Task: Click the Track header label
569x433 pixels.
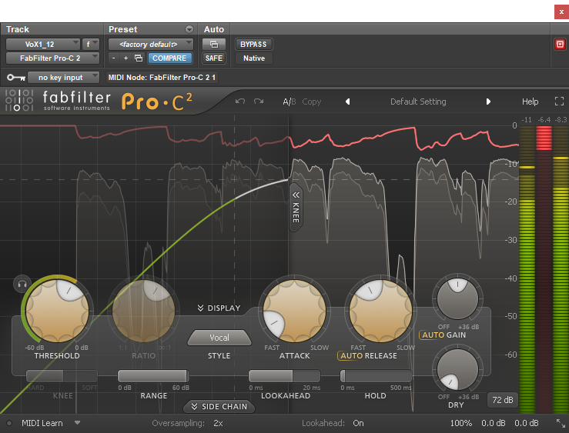Action: coord(18,29)
